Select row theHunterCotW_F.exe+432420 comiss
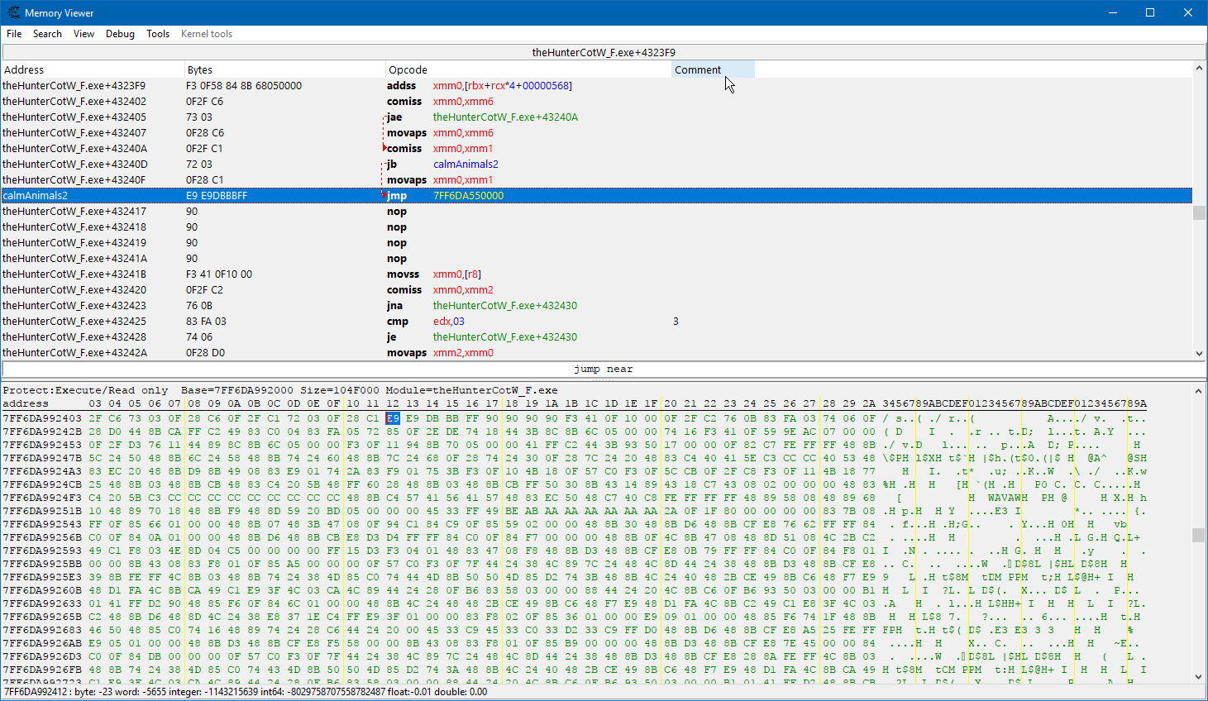The width and height of the screenshot is (1208, 701). [x=596, y=290]
